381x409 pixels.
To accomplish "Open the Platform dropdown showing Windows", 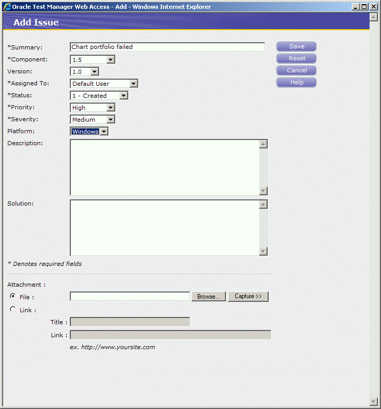I will pyautogui.click(x=89, y=132).
